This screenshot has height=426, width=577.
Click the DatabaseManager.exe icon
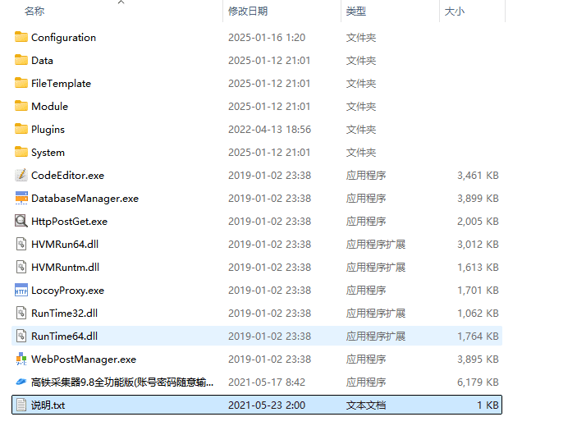pyautogui.click(x=21, y=198)
